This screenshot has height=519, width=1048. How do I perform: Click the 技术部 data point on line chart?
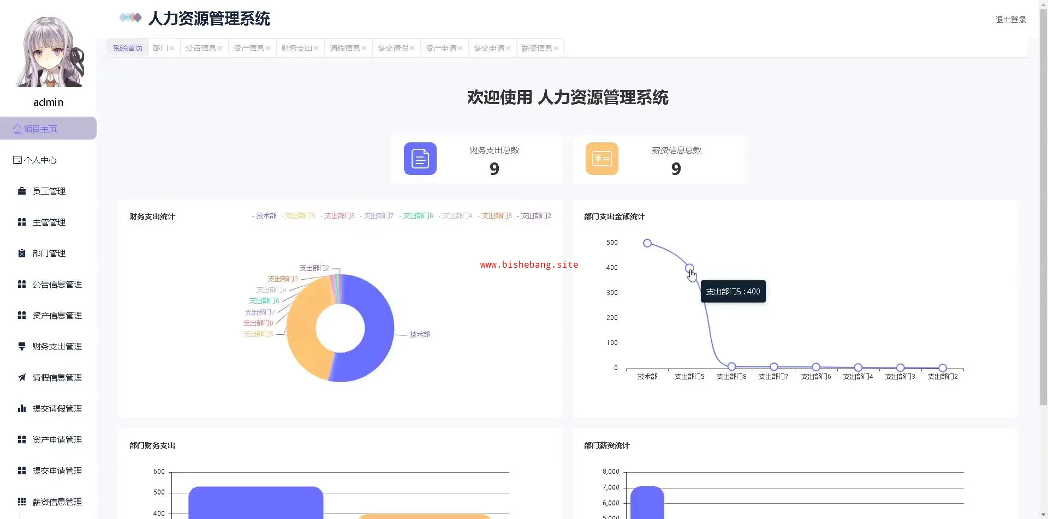point(647,243)
